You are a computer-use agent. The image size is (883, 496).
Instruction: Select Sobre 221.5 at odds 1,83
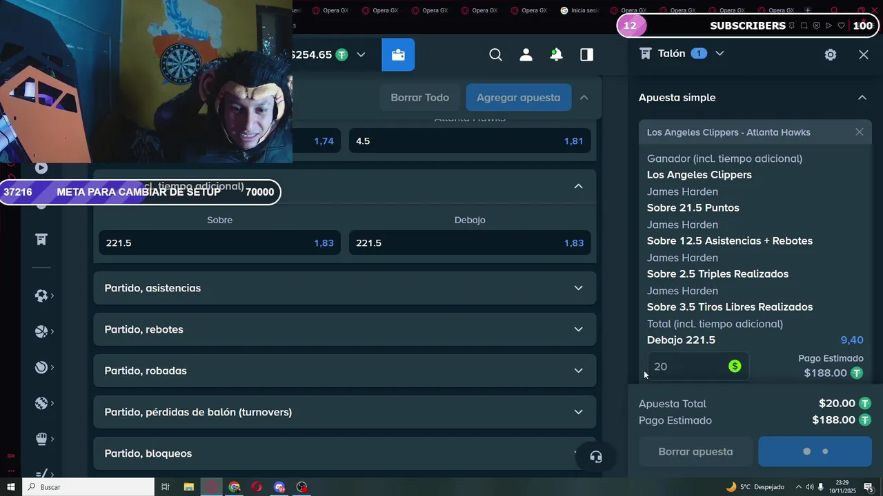(x=219, y=242)
